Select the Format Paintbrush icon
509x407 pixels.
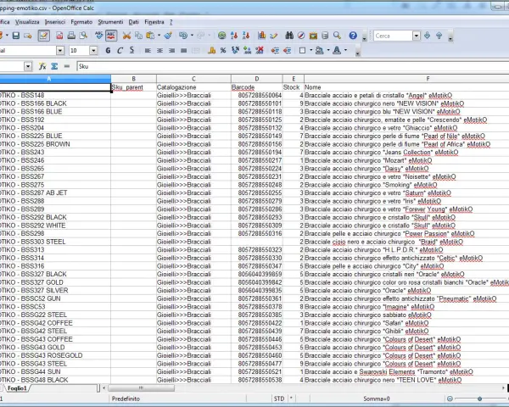pyautogui.click(x=168, y=36)
